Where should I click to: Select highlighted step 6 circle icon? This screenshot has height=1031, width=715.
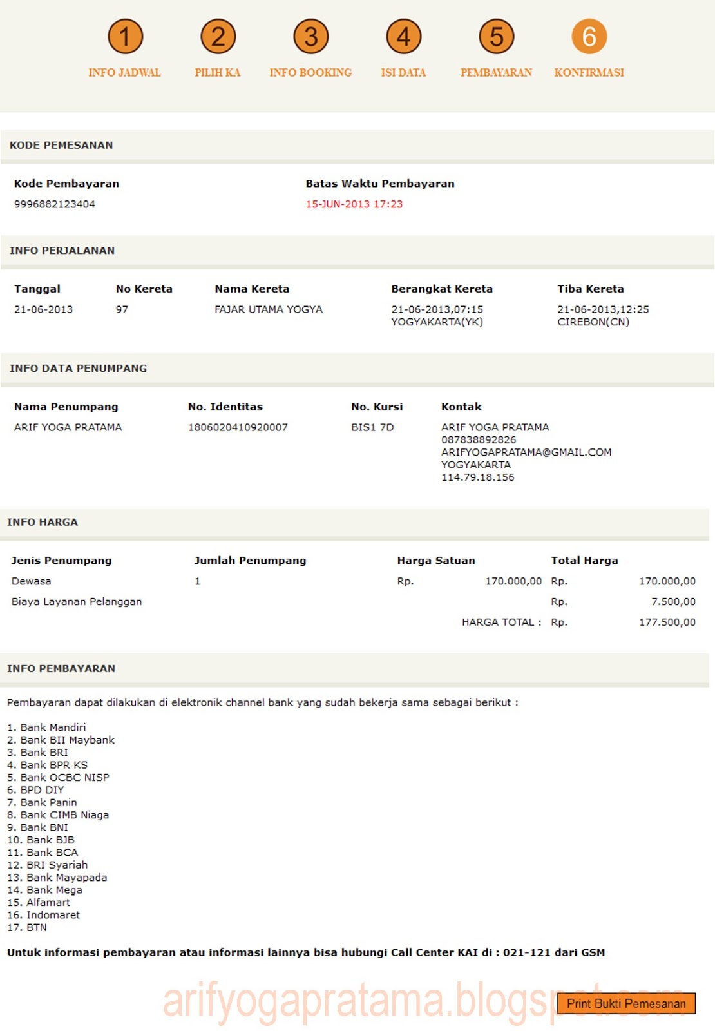tap(589, 37)
